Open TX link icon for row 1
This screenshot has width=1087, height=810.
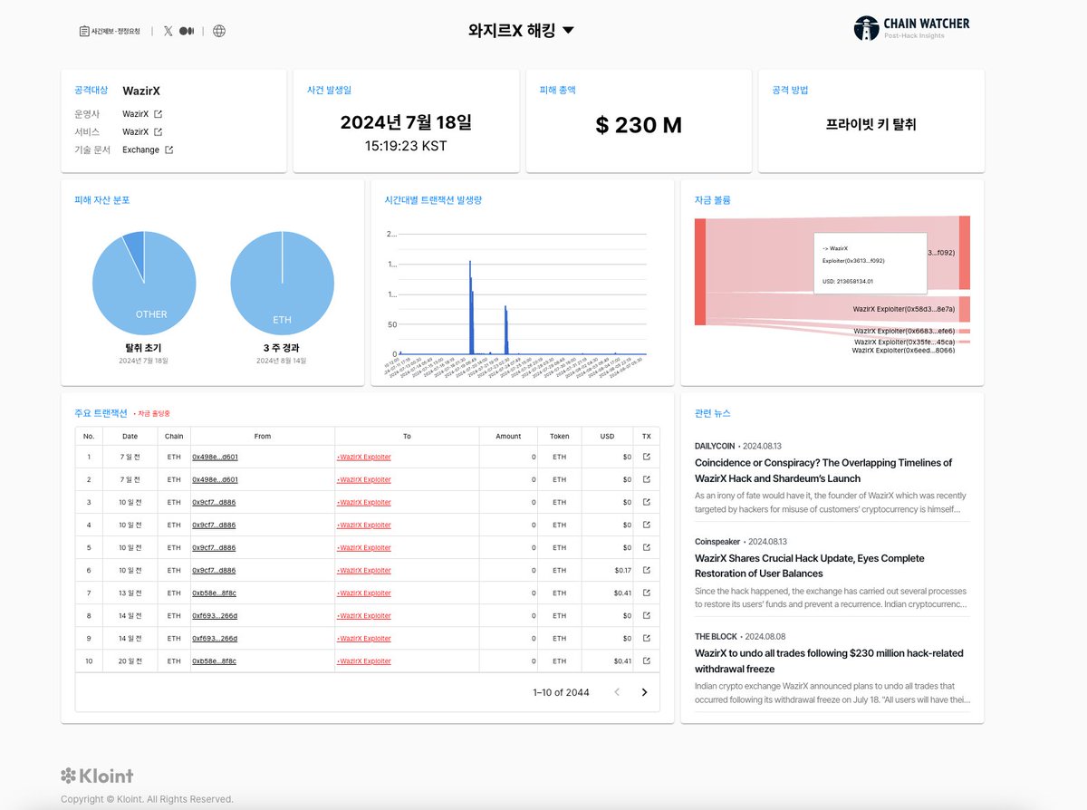pyautogui.click(x=646, y=457)
